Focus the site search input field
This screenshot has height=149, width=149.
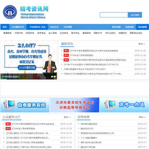pos(114,15)
